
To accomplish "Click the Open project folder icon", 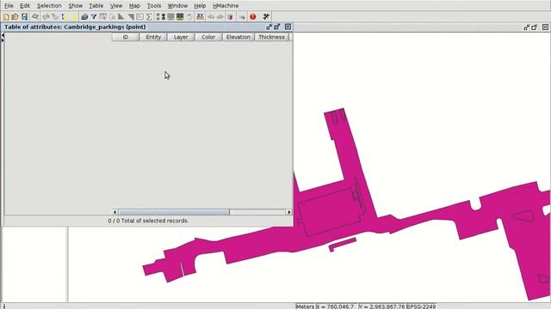I will click(x=15, y=17).
